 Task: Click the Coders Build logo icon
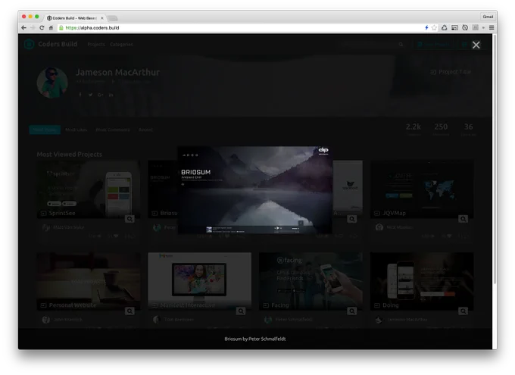click(x=29, y=44)
